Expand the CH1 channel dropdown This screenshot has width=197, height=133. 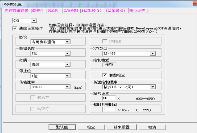pos(34,21)
